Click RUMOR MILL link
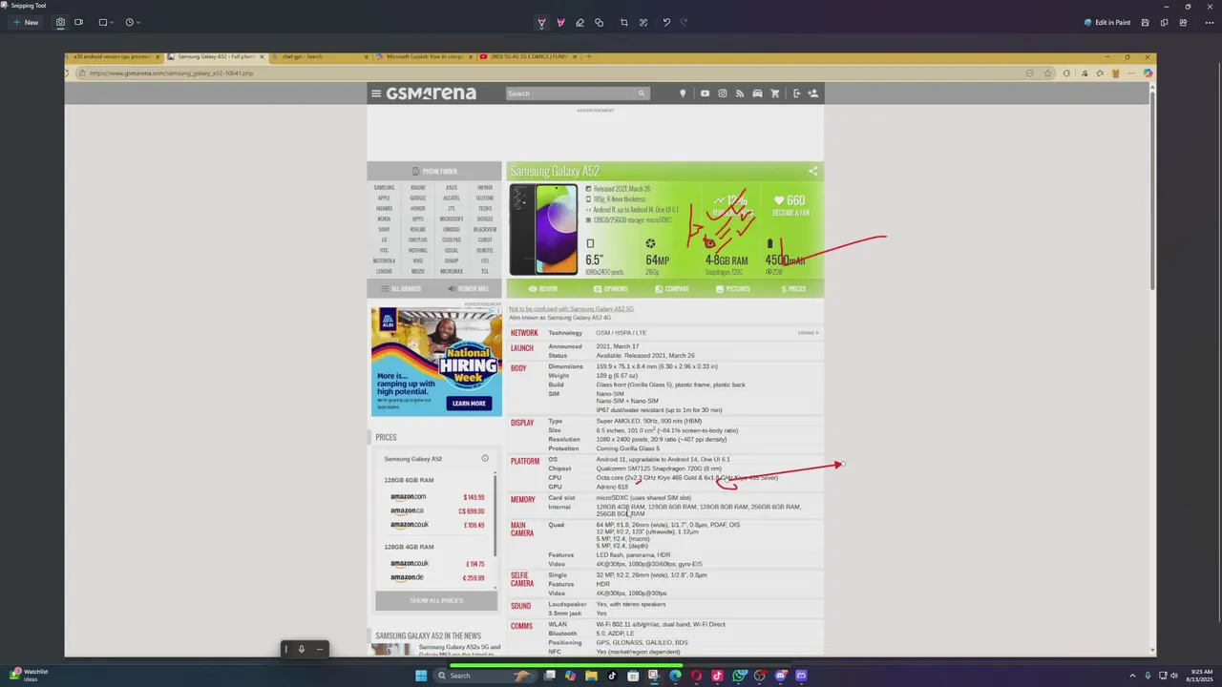The width and height of the screenshot is (1222, 687). point(468,288)
